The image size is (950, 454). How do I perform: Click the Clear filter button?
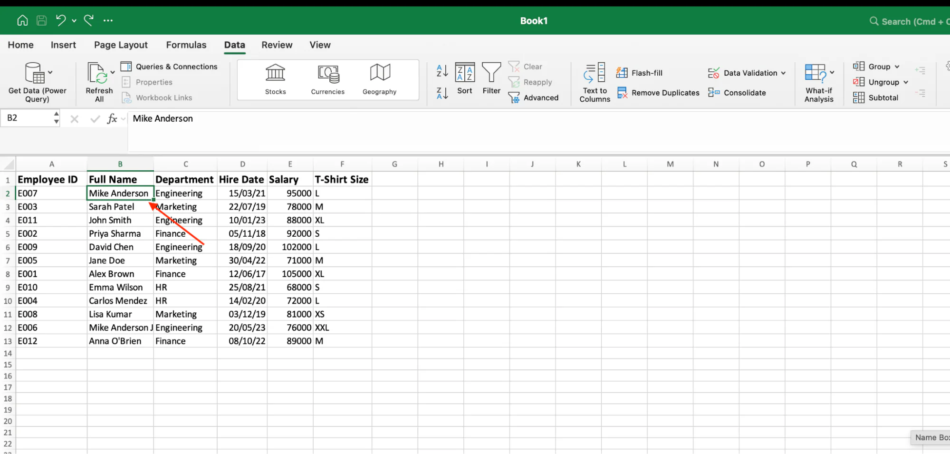click(525, 67)
